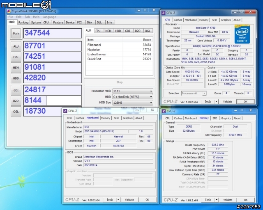Show the HDD results sub-tab

(118, 31)
